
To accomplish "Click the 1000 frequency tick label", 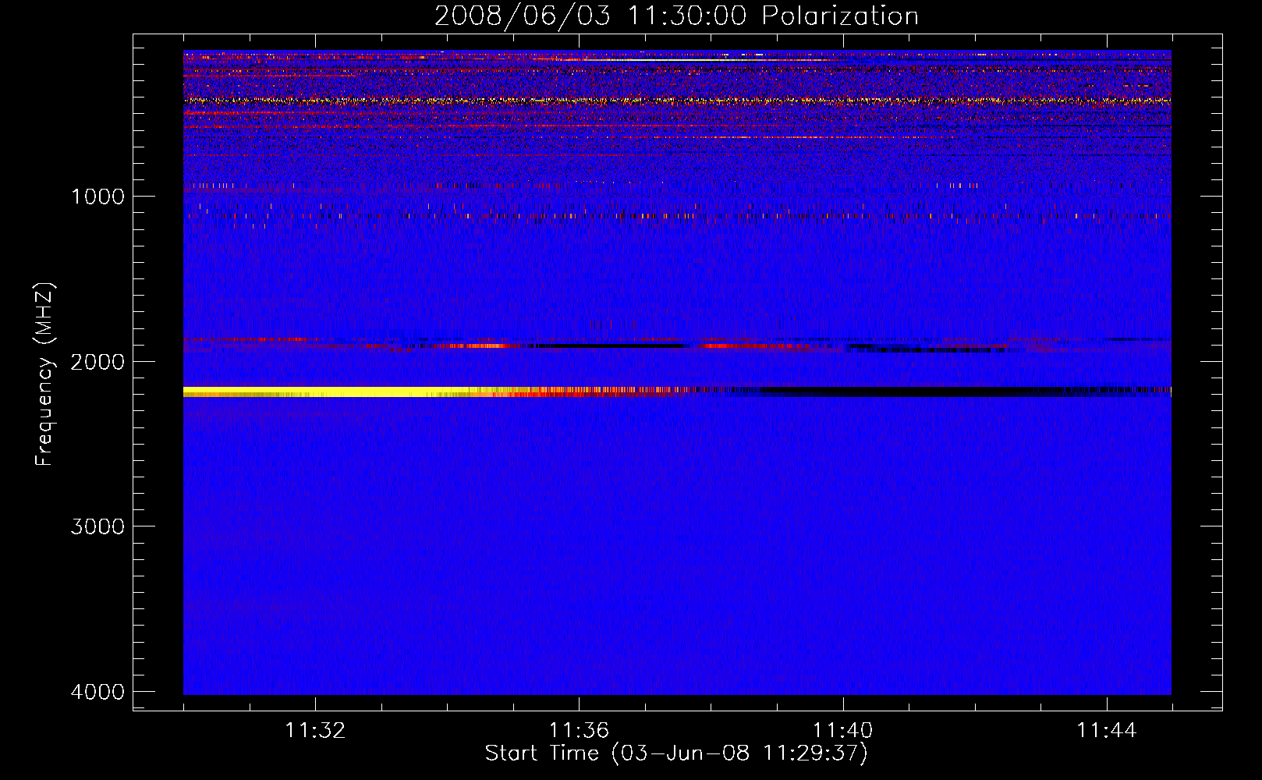I will [x=97, y=197].
